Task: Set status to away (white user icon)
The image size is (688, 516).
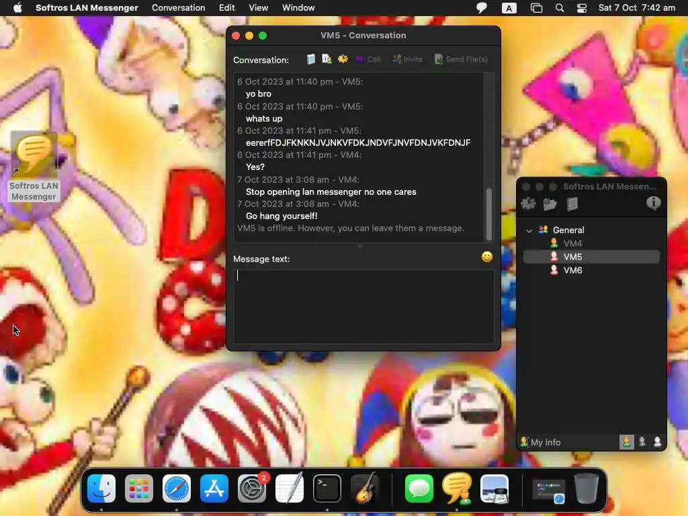Action: click(x=657, y=442)
